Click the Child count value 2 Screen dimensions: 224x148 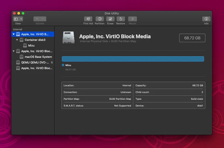click(202, 92)
